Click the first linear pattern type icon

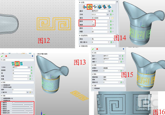click(x=85, y=6)
